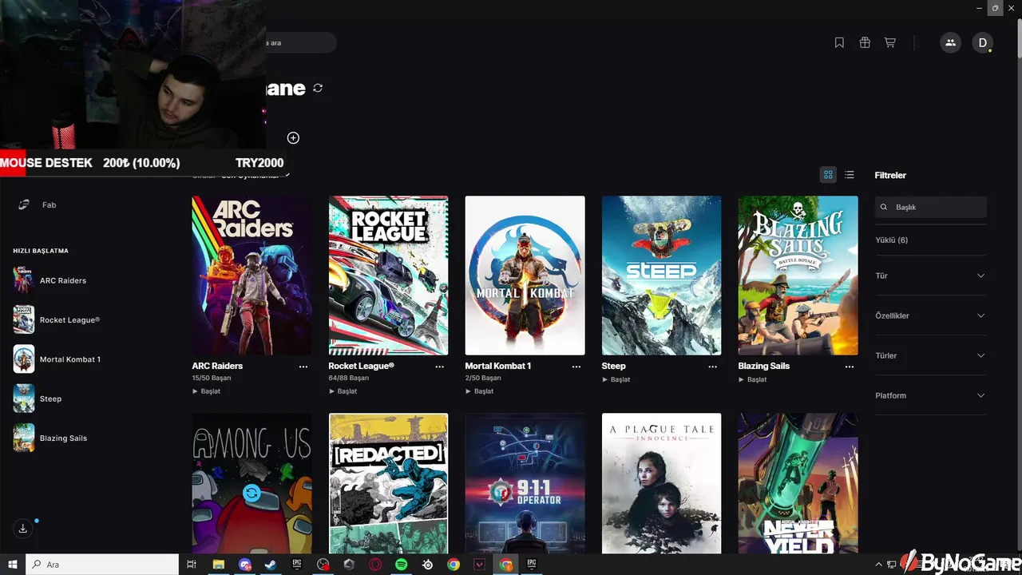Select Rocket League in quick launch
Image resolution: width=1022 pixels, height=575 pixels.
(x=56, y=319)
